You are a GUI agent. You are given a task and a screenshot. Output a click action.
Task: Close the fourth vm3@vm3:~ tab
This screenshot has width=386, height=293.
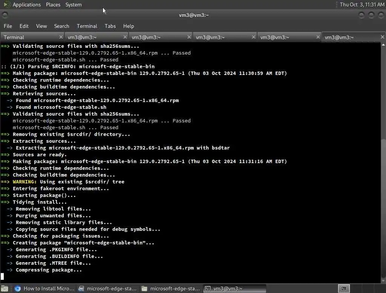tap(254, 37)
